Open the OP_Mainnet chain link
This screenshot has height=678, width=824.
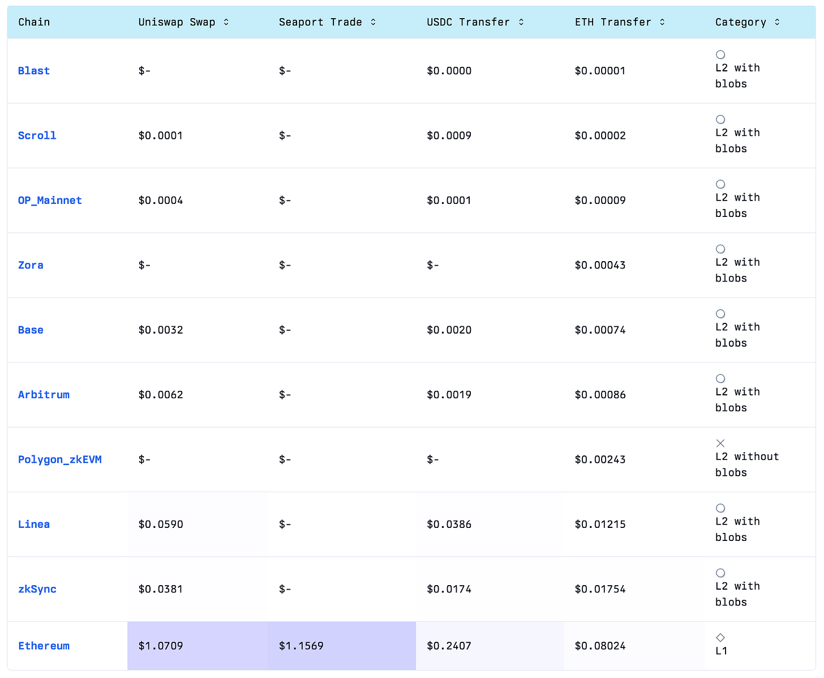[50, 201]
